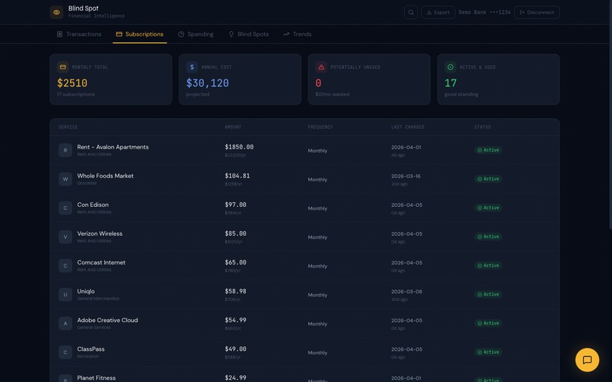Select Adobe Creative Cloud service name

pyautogui.click(x=107, y=320)
